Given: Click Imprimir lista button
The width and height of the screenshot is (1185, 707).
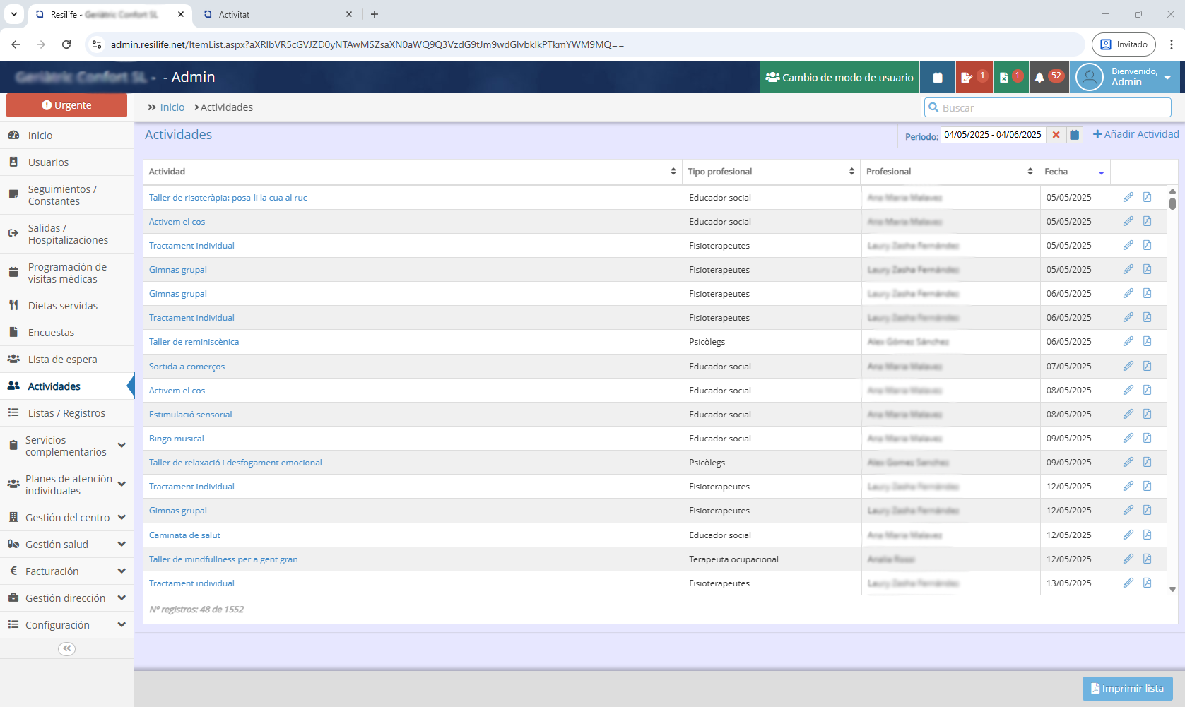Looking at the screenshot, I should [1127, 689].
